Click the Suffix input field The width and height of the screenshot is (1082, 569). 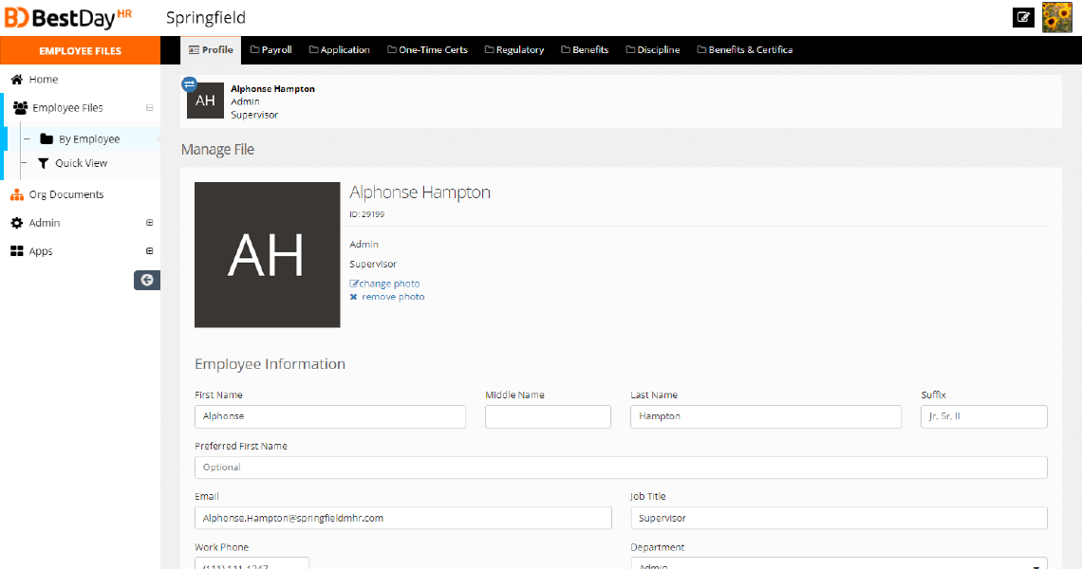(984, 416)
